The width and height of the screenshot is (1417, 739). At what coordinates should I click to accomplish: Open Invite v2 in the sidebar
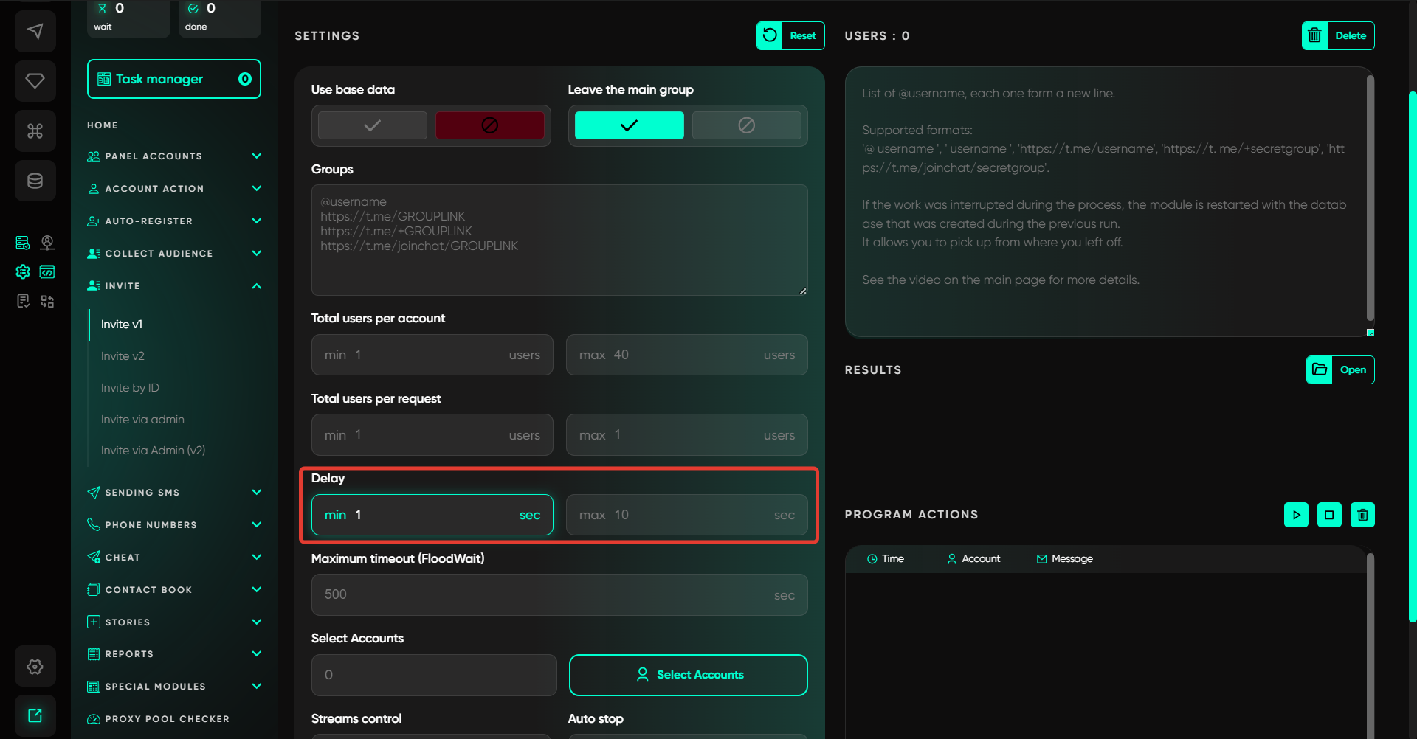click(123, 356)
